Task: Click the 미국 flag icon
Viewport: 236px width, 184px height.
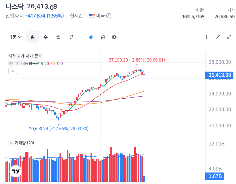Action: click(x=92, y=16)
